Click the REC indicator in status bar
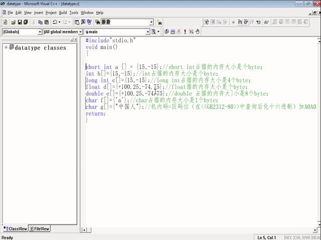The height and width of the screenshot is (240, 321). (x=288, y=237)
